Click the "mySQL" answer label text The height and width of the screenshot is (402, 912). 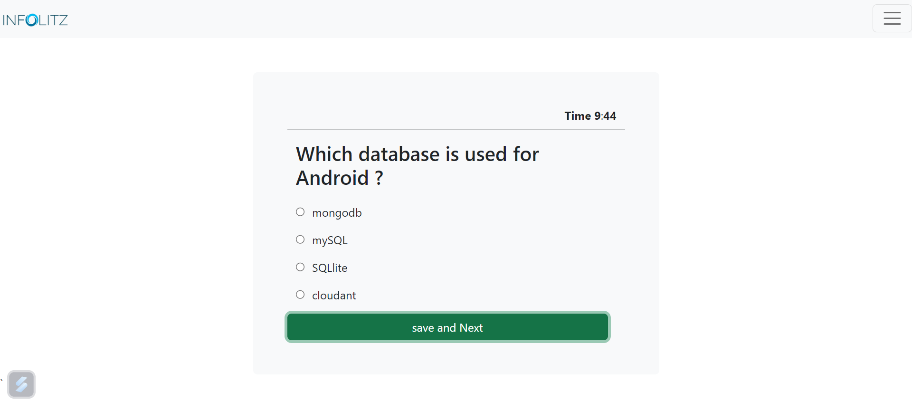point(330,240)
